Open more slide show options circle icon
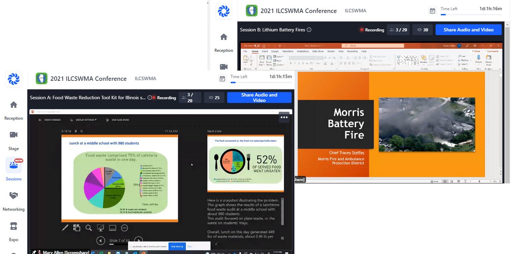The height and width of the screenshot is (254, 513). click(124, 228)
